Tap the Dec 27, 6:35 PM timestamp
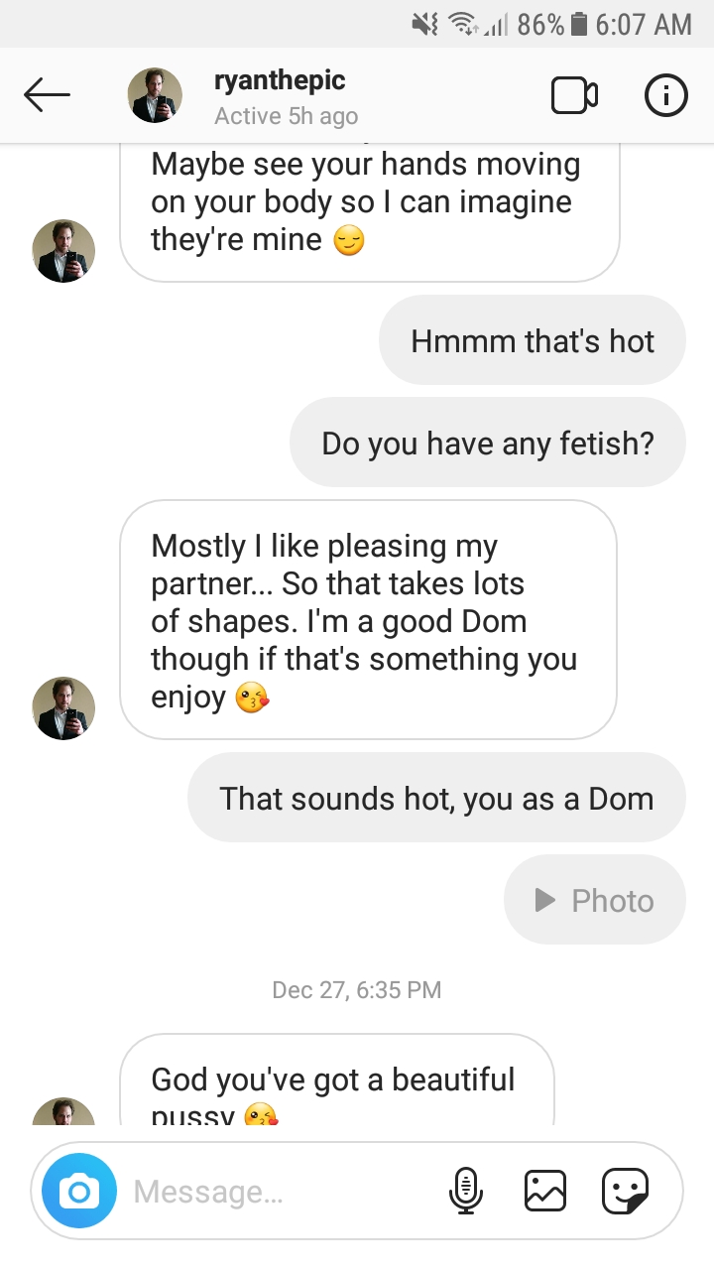 [357, 989]
